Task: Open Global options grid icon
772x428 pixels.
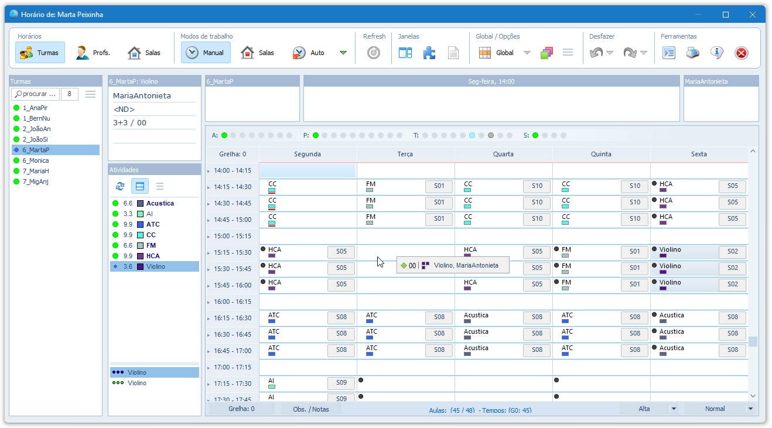Action: (x=485, y=53)
